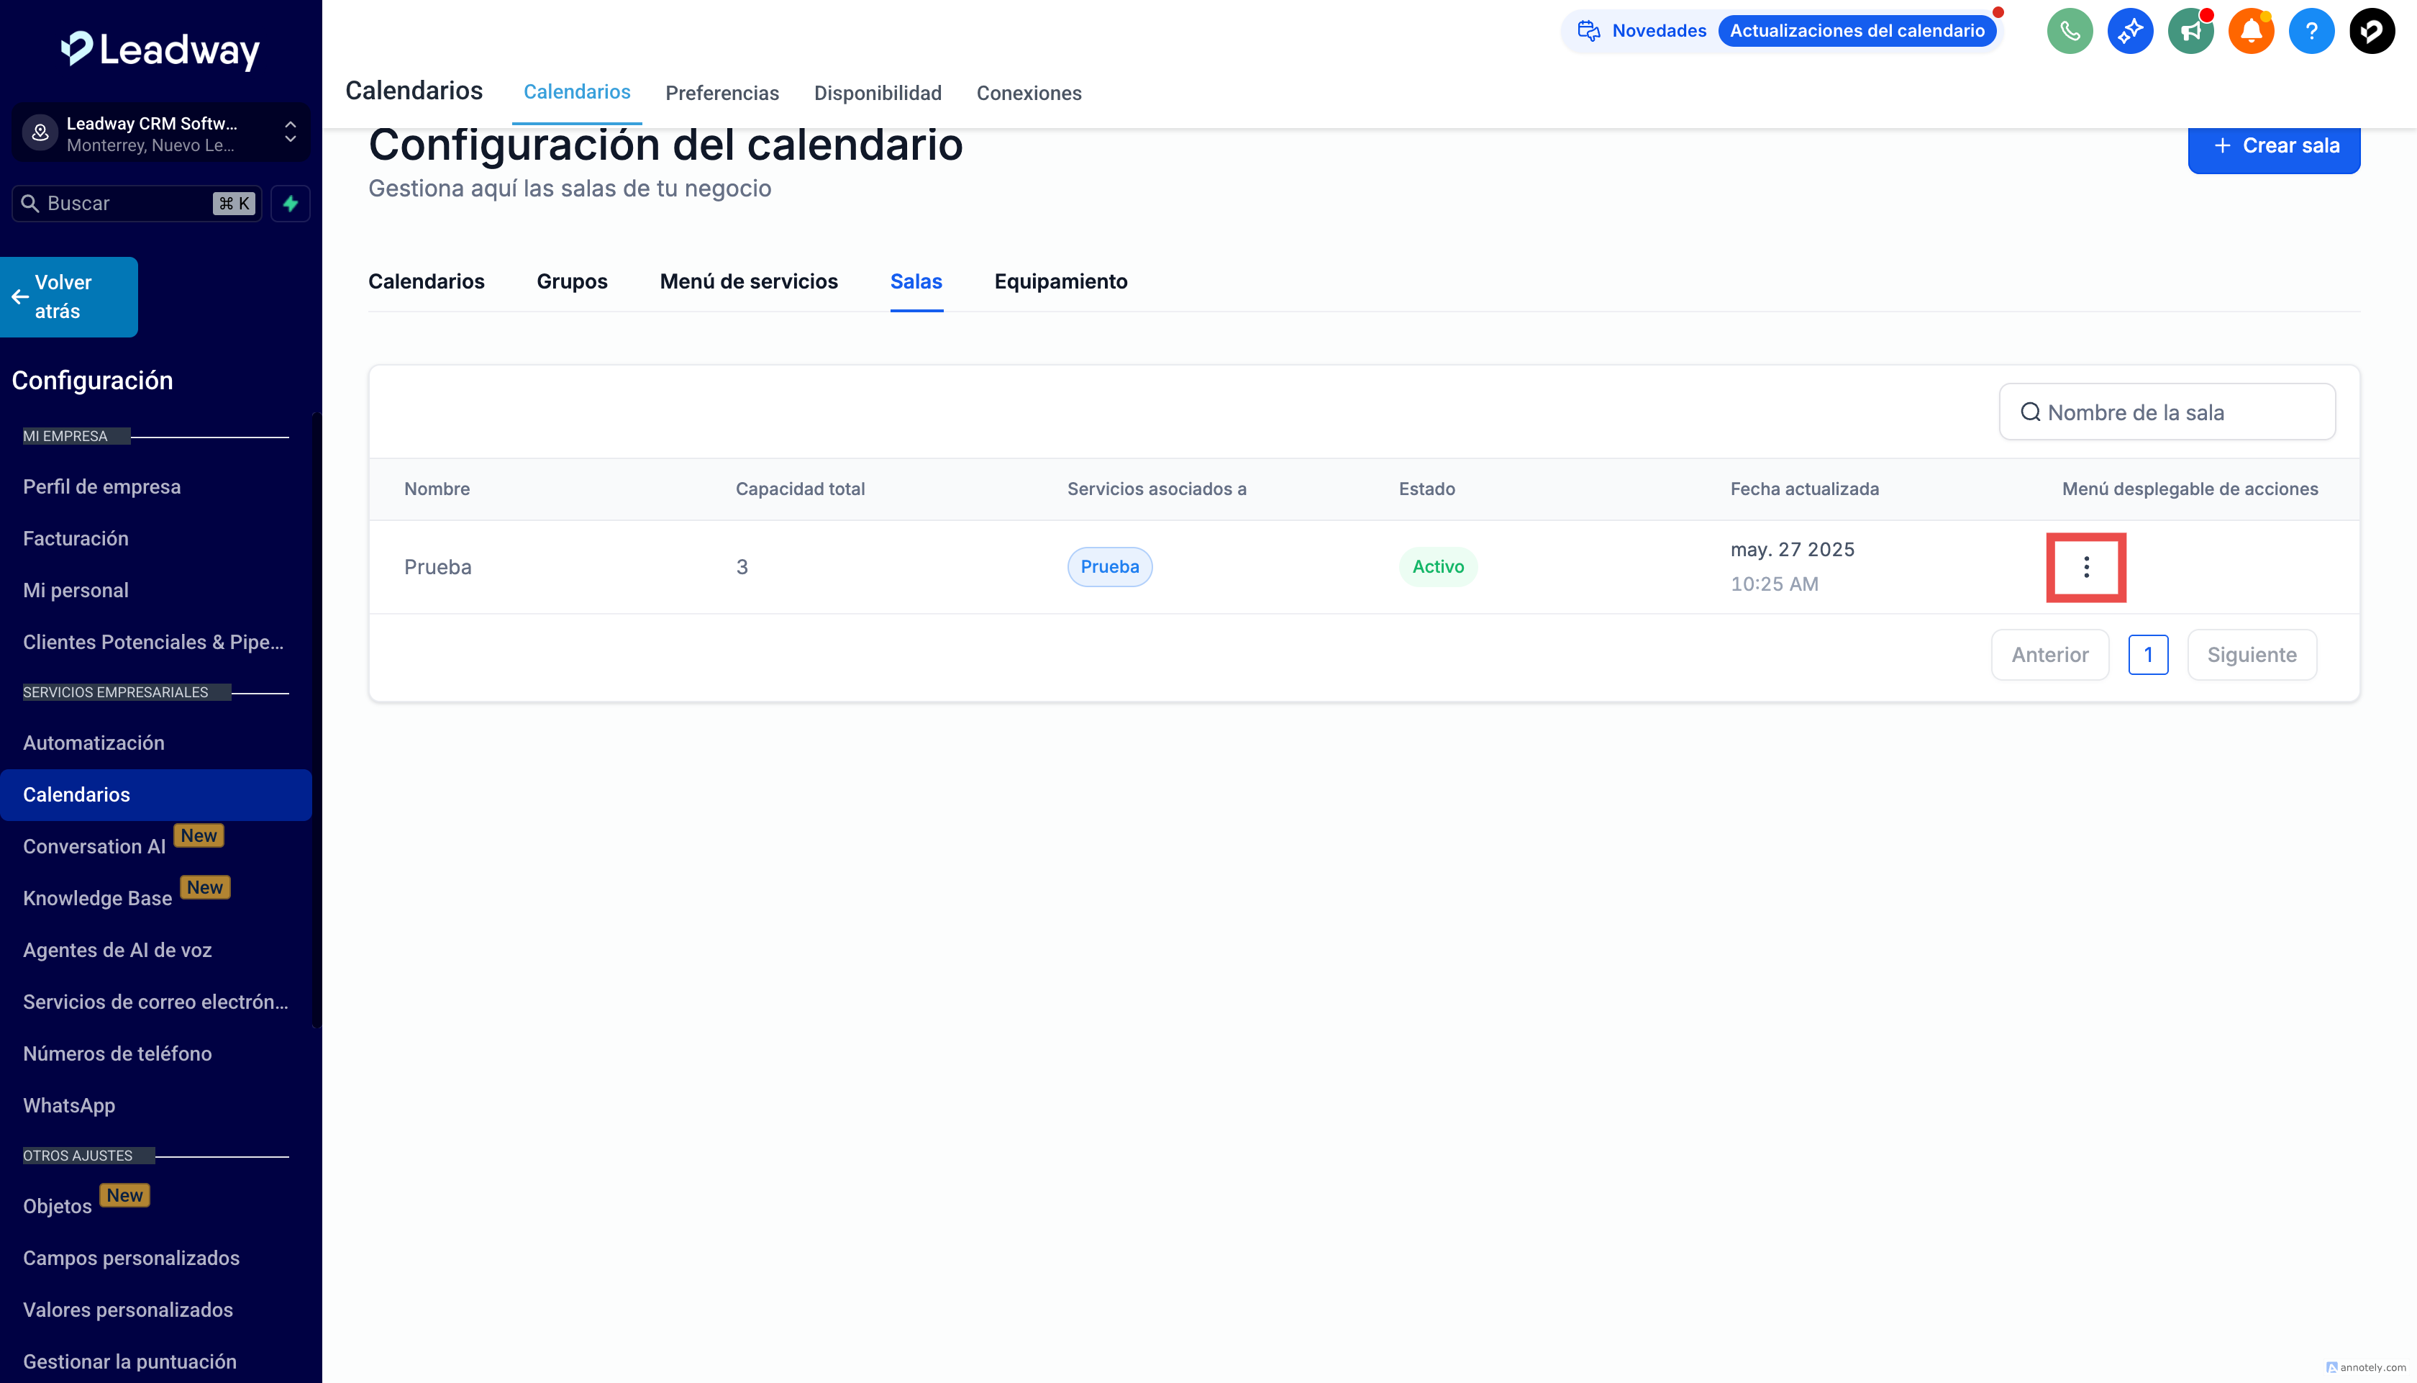
Task: Click the Prueba service tag
Action: pos(1109,567)
